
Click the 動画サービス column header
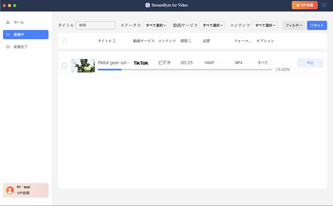144,40
